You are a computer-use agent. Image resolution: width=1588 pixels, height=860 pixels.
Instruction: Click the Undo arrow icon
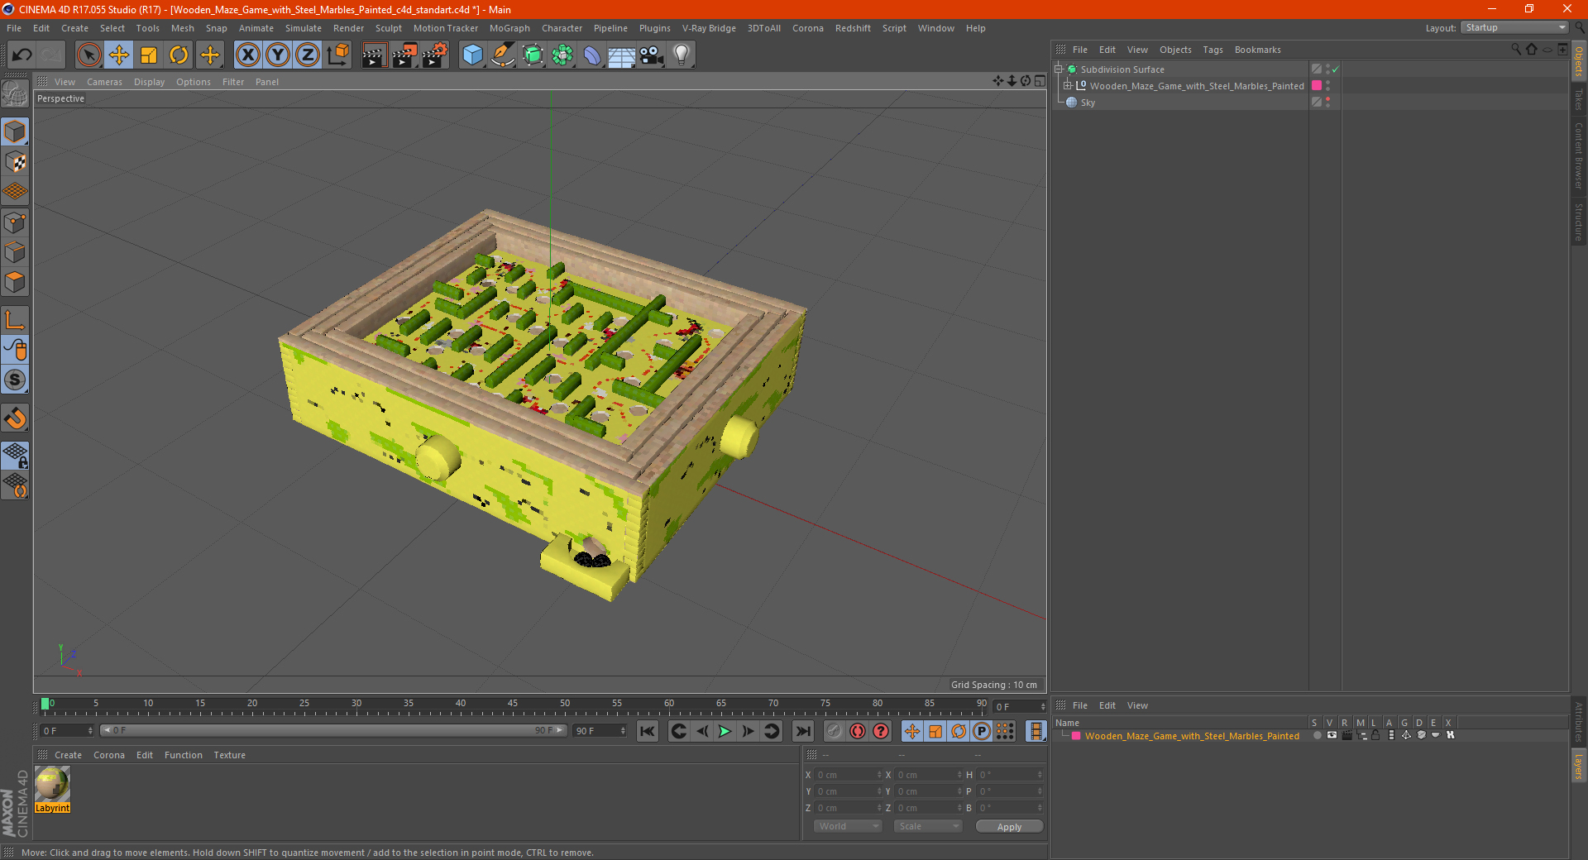pyautogui.click(x=22, y=55)
